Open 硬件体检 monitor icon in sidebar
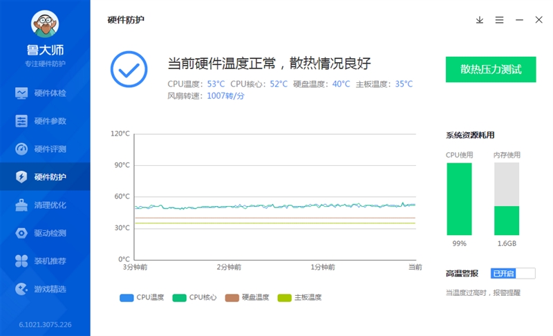Viewport: 553px width, 336px height. 21,93
